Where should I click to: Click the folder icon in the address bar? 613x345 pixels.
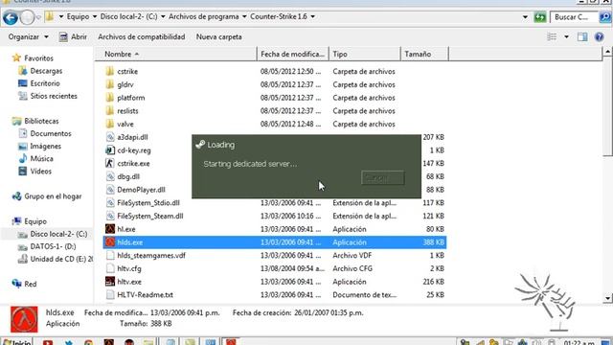coord(49,17)
